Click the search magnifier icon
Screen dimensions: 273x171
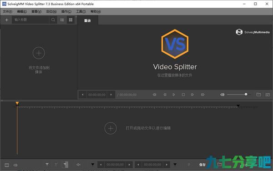click(x=53, y=20)
